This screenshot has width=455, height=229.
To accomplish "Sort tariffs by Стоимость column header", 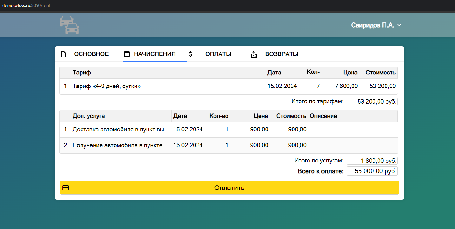I will (380, 73).
